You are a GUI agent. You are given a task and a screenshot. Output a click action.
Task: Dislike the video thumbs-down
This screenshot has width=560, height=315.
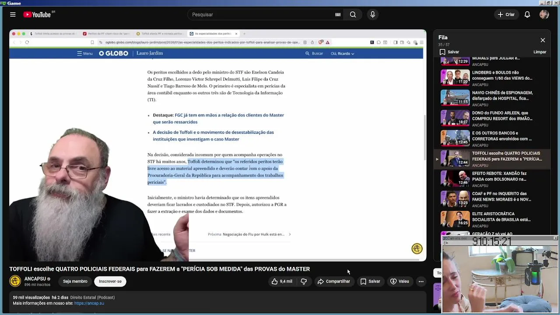pos(304,281)
